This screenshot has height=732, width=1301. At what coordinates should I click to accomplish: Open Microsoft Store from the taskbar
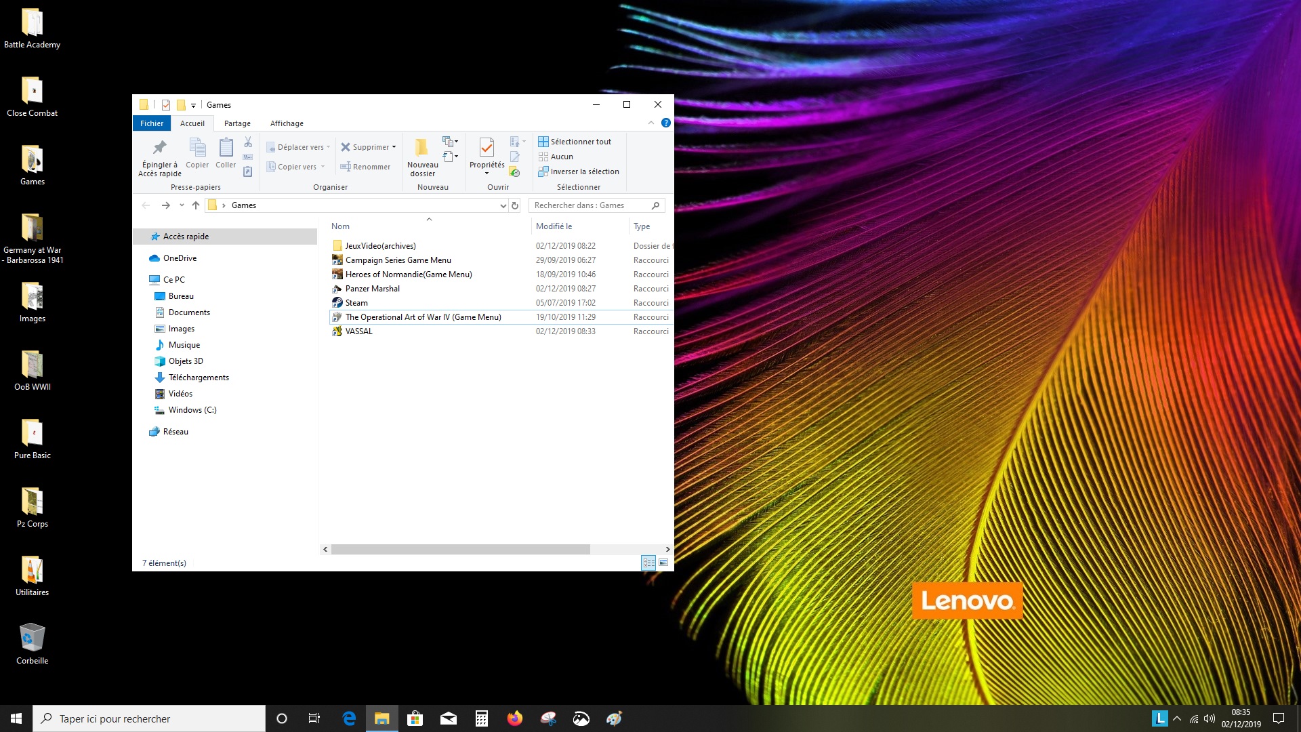click(x=415, y=718)
